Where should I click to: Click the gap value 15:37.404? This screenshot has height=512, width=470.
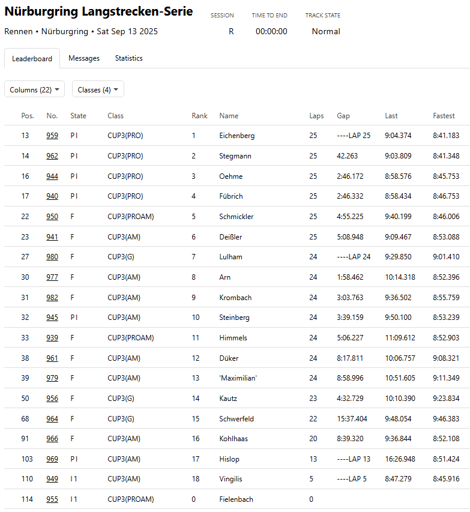[352, 418]
